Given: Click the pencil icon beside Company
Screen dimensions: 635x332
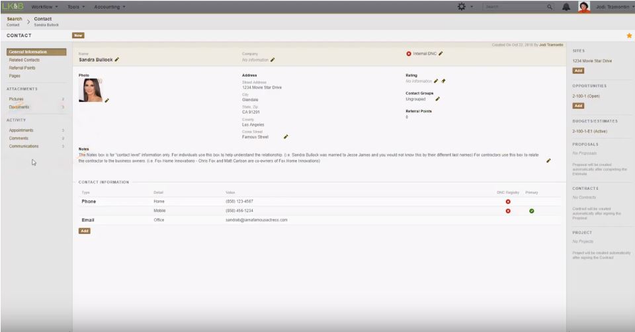Looking at the screenshot, I should [x=273, y=60].
